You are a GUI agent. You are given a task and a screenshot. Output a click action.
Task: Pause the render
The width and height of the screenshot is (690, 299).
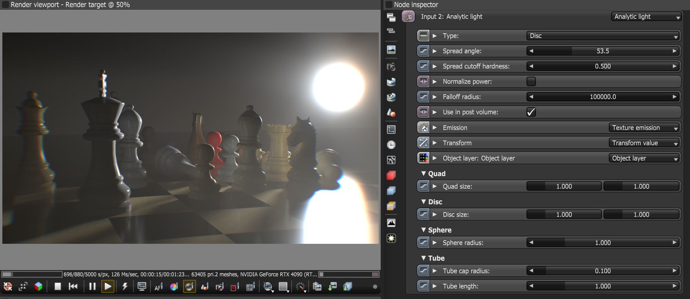[x=92, y=286]
